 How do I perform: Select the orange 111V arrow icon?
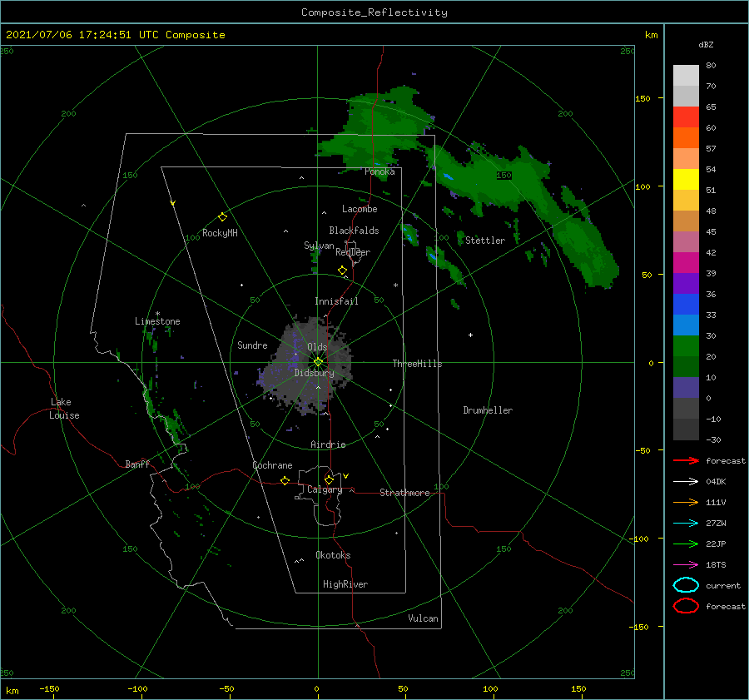pyautogui.click(x=686, y=502)
